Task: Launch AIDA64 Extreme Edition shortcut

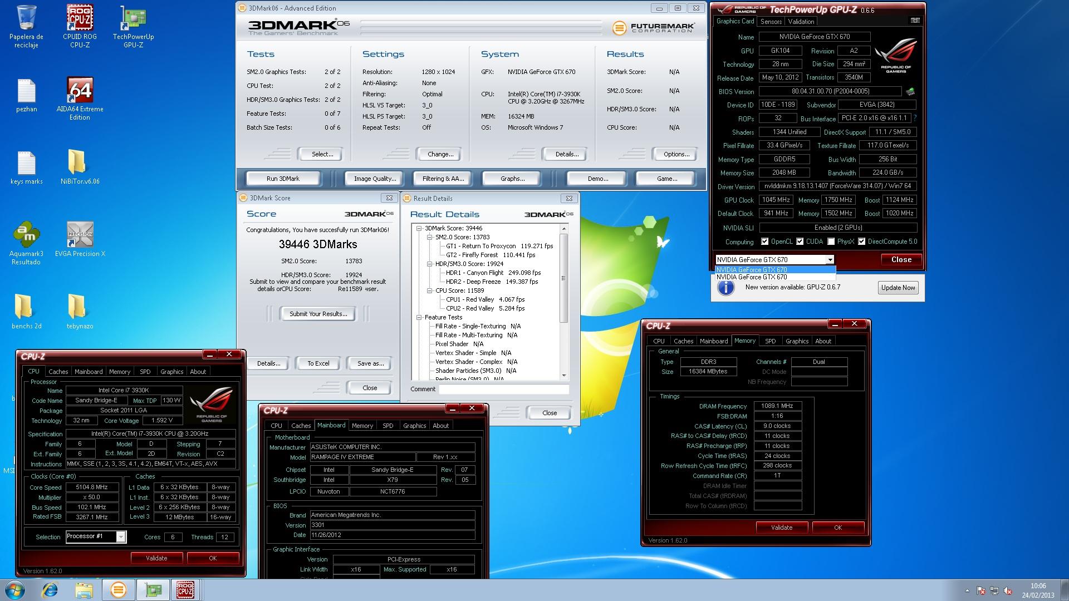Action: 80,98
